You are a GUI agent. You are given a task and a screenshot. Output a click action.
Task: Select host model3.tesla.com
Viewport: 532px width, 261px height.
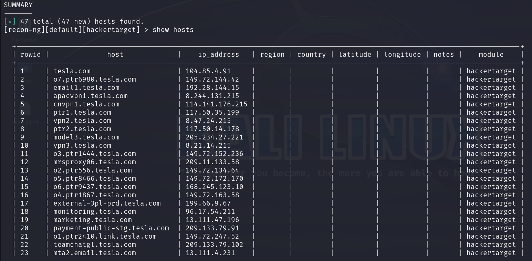86,137
